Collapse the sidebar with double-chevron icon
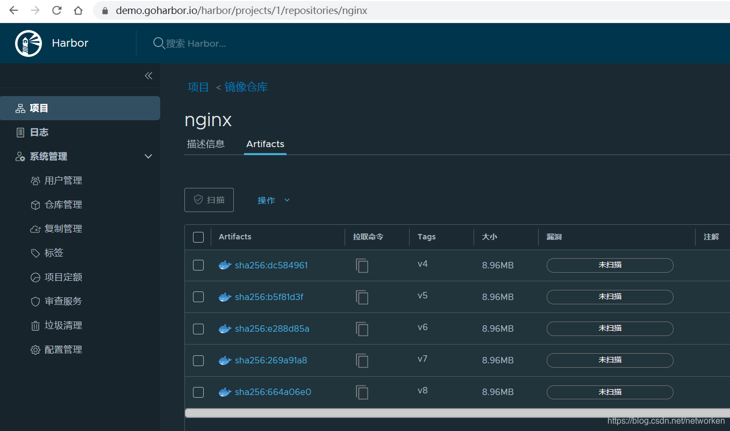This screenshot has height=431, width=730. coord(148,76)
